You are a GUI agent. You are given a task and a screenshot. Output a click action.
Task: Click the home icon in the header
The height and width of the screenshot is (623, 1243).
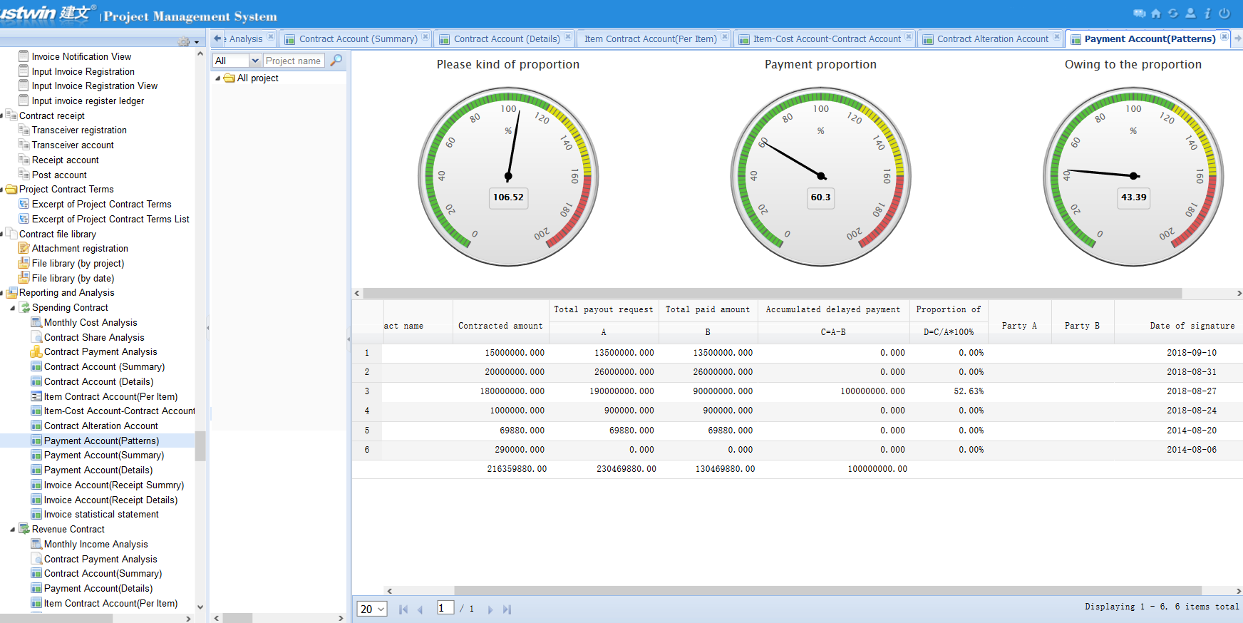(1156, 14)
